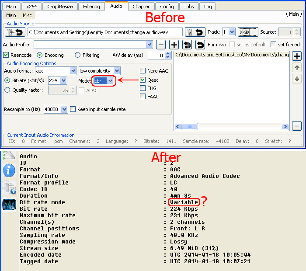Select Quality factor radio option
306x271 pixels.
7,90
